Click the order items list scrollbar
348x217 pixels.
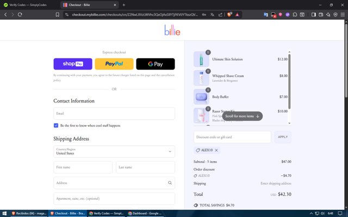(x=289, y=81)
